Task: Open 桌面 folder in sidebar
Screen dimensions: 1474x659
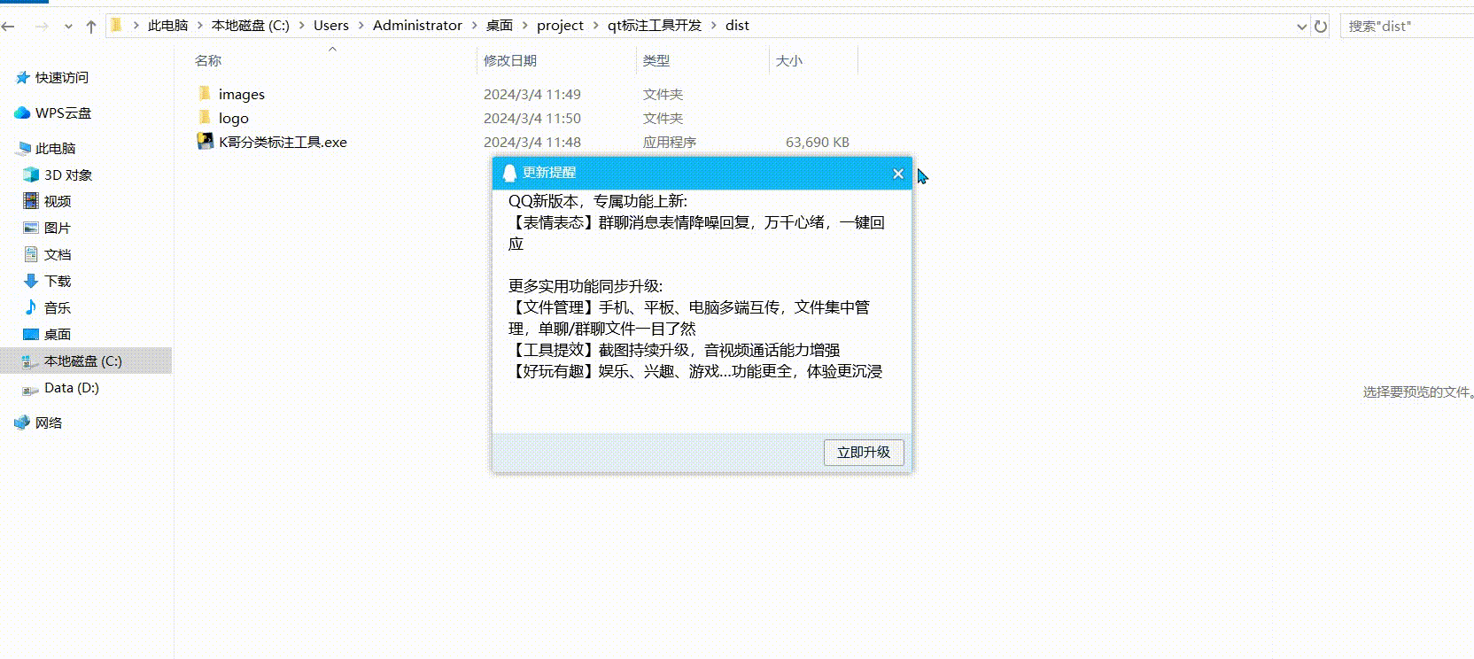Action: click(58, 335)
